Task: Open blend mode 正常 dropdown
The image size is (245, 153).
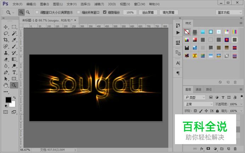Action: [198, 104]
